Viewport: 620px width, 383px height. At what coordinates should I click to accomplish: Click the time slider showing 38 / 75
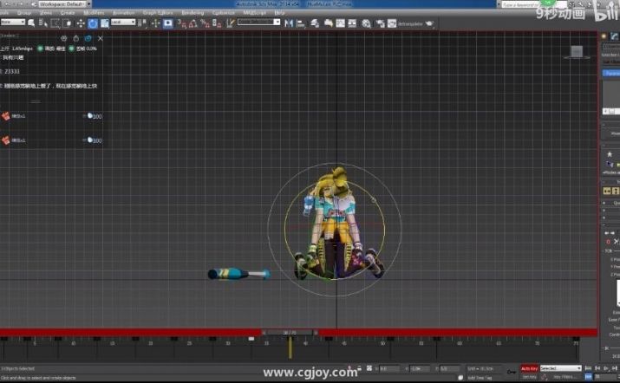[290, 332]
